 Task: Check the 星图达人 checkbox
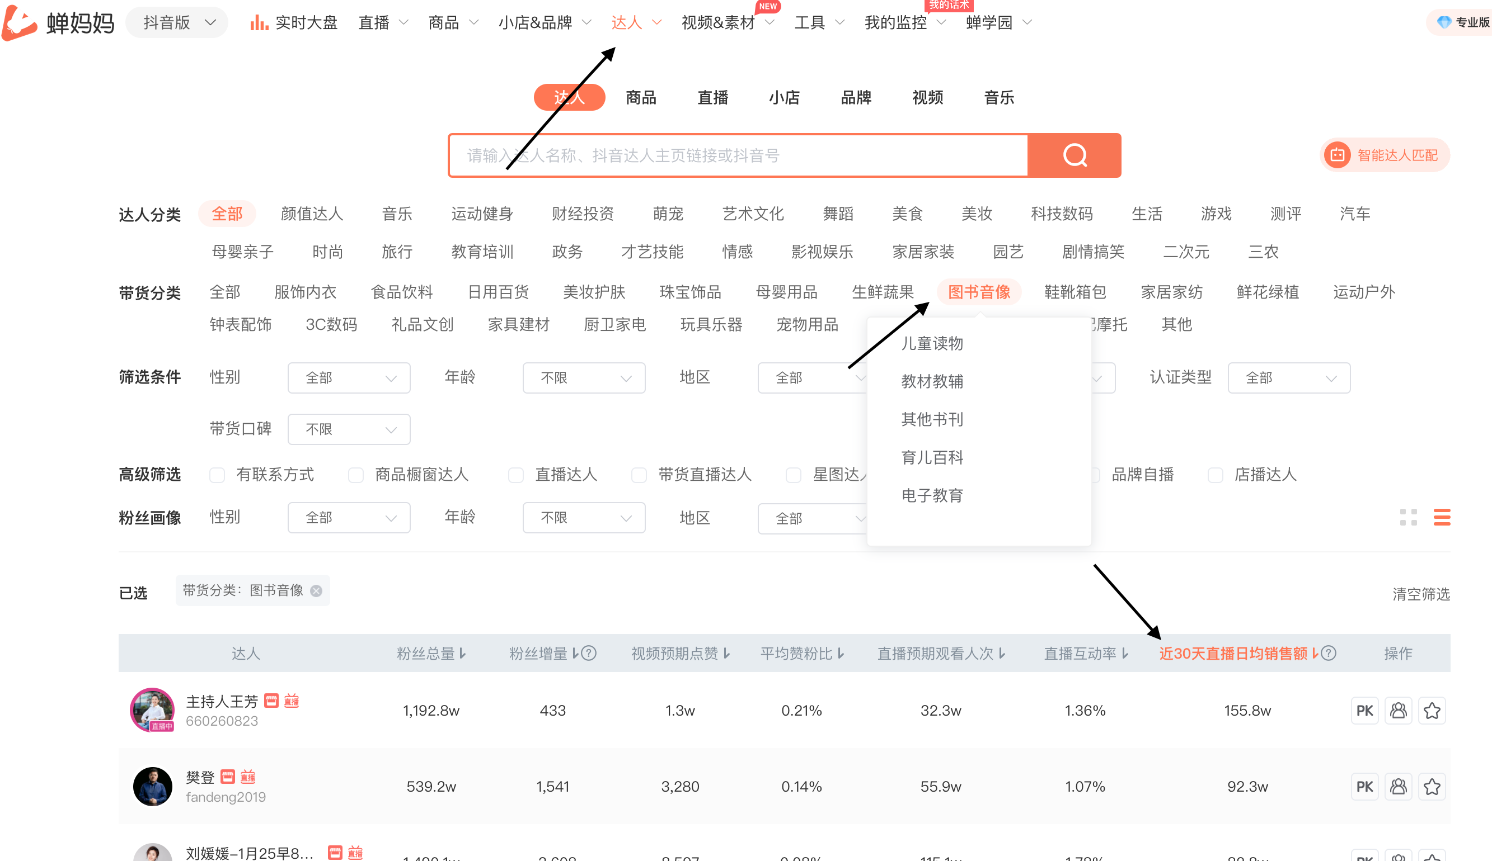tap(794, 475)
